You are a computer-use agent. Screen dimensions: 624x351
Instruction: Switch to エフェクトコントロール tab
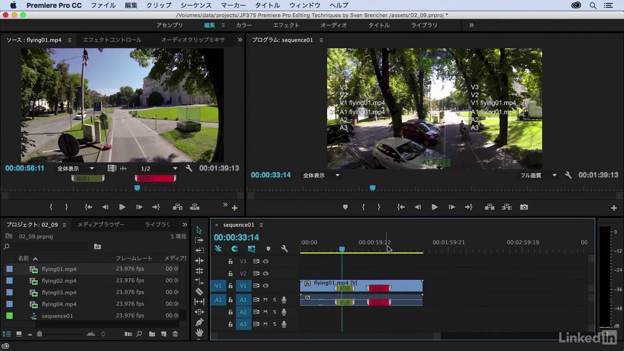pos(112,40)
